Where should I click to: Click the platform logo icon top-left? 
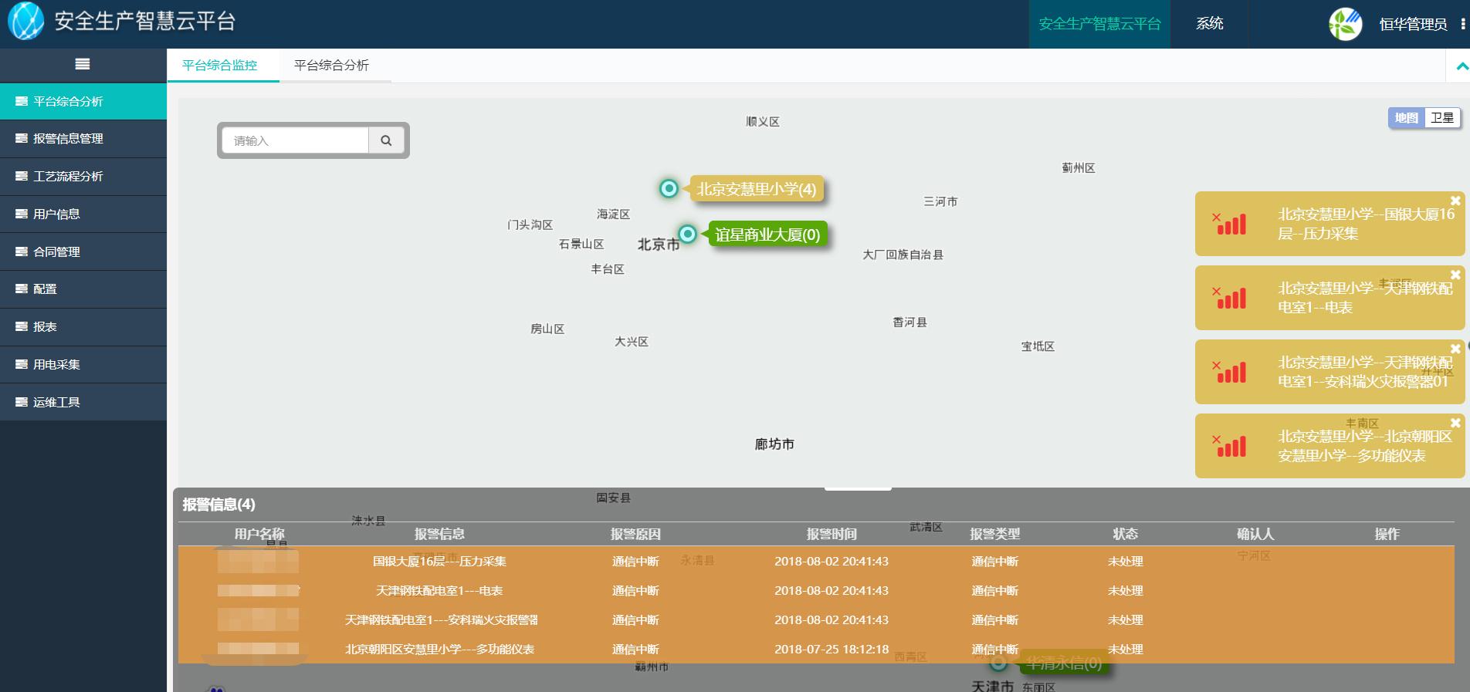tap(25, 22)
